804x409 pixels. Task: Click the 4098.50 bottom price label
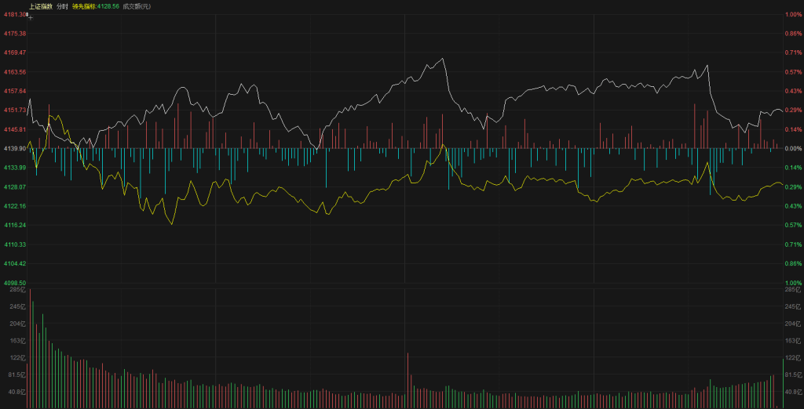14,283
